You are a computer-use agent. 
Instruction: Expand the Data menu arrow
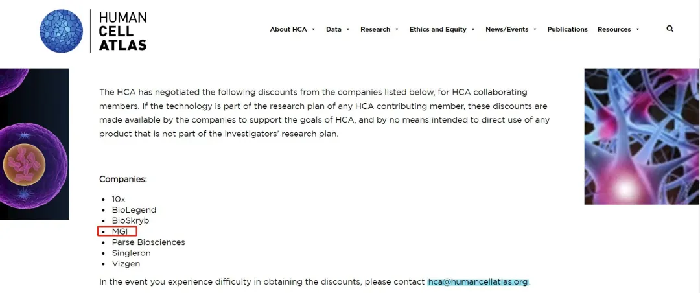(348, 29)
